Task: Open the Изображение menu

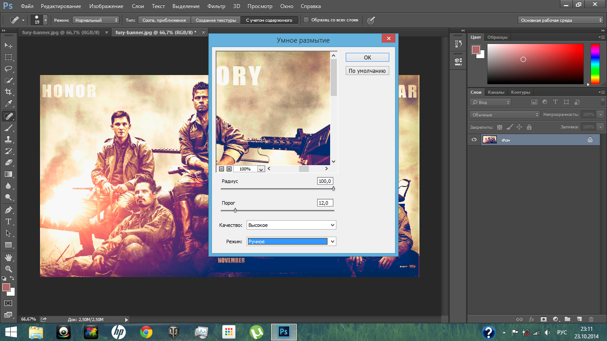Action: point(106,6)
